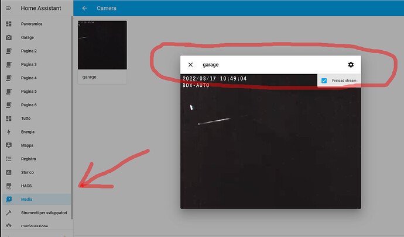Open the garage camera thumbnail
Viewport: 404px width, 237px height.
102,45
